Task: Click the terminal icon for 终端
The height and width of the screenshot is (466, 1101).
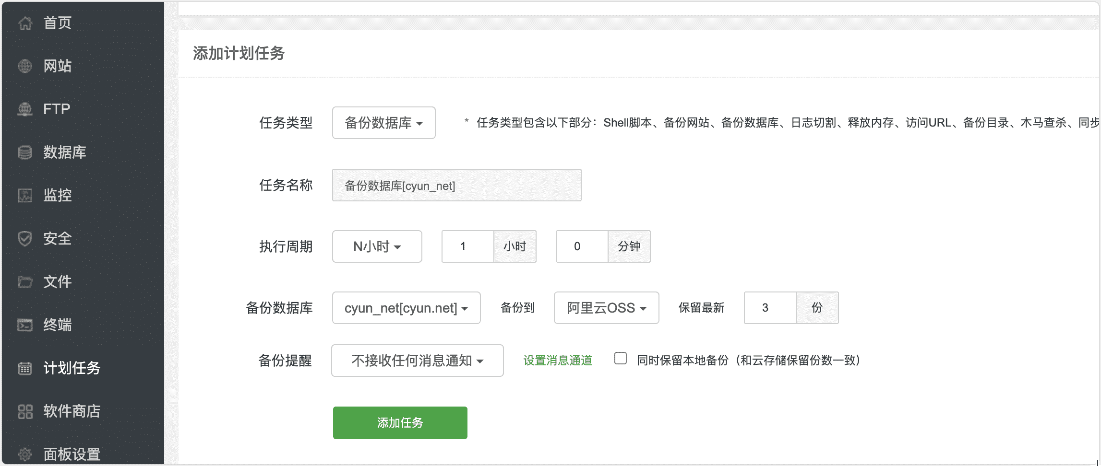Action: [25, 325]
